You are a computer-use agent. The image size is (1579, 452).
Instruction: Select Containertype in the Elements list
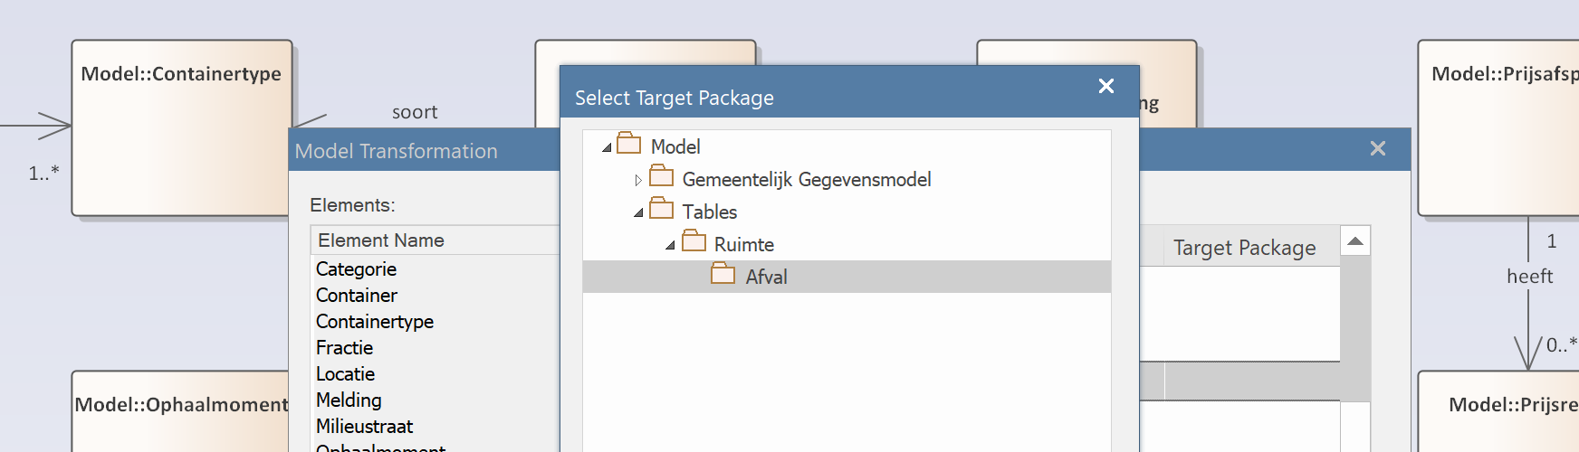tap(374, 322)
